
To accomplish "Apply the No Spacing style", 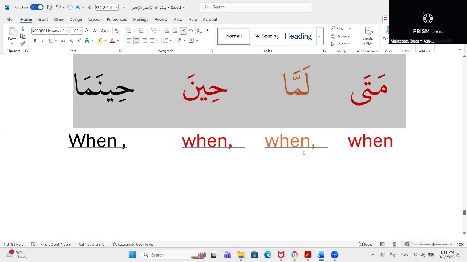I will [266, 36].
